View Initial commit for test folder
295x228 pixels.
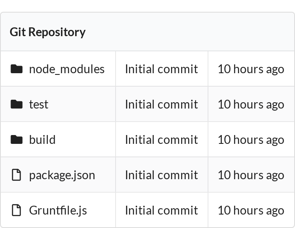coord(161,104)
